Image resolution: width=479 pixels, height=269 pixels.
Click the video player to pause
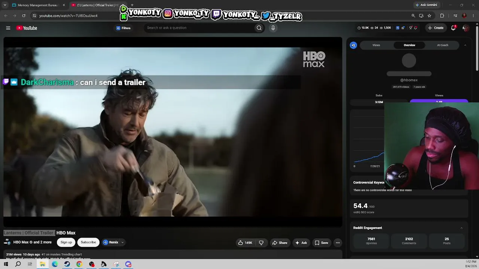(x=173, y=132)
